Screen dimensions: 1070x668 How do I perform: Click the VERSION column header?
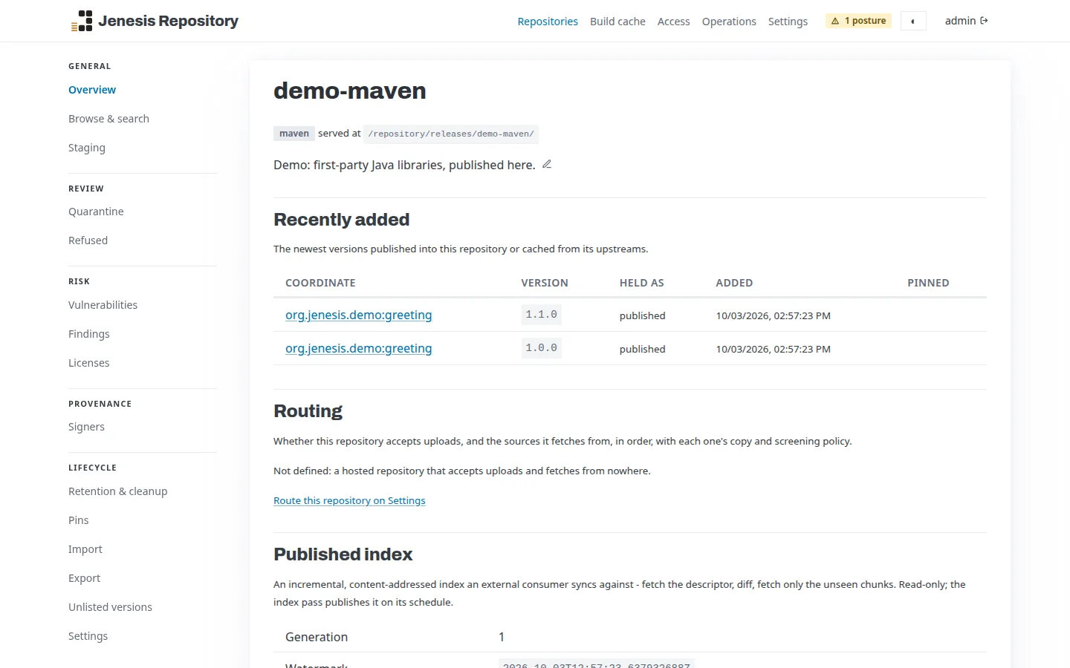coord(545,283)
